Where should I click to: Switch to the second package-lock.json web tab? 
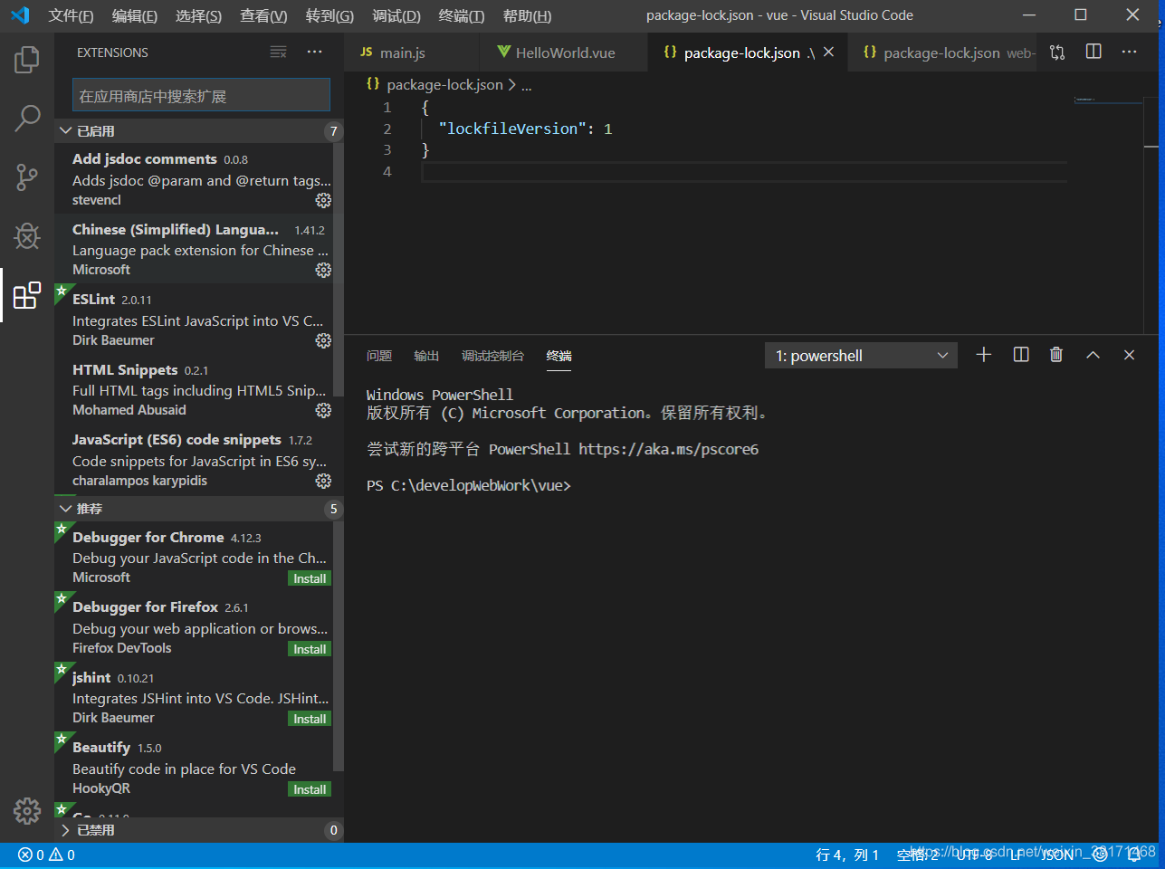point(941,53)
